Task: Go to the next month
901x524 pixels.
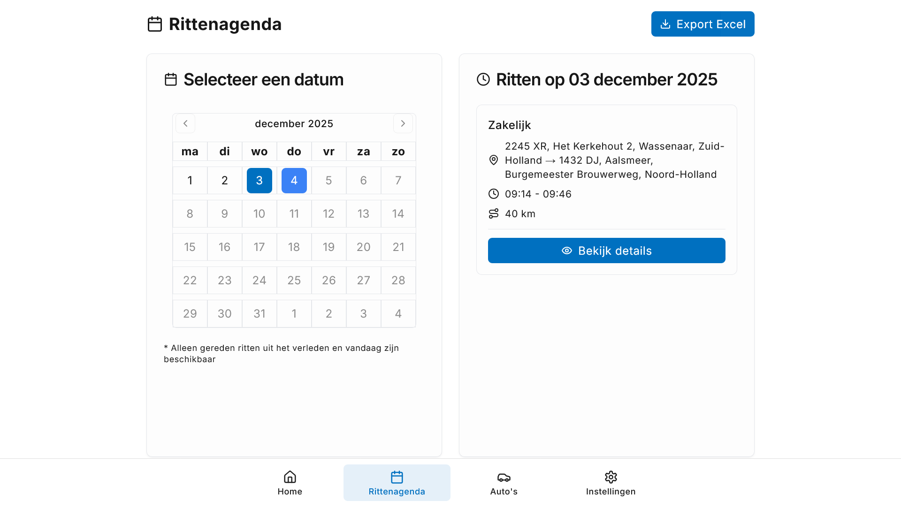Action: coord(403,123)
